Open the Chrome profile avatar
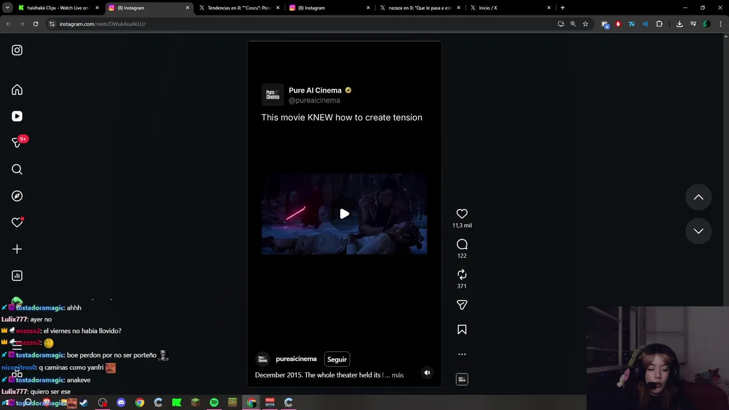The width and height of the screenshot is (729, 410). pos(707,24)
